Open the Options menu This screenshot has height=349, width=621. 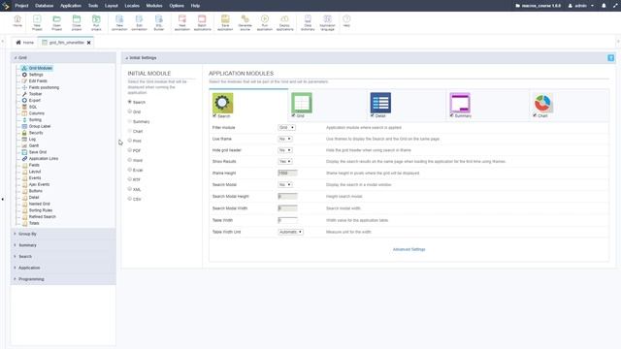177,6
